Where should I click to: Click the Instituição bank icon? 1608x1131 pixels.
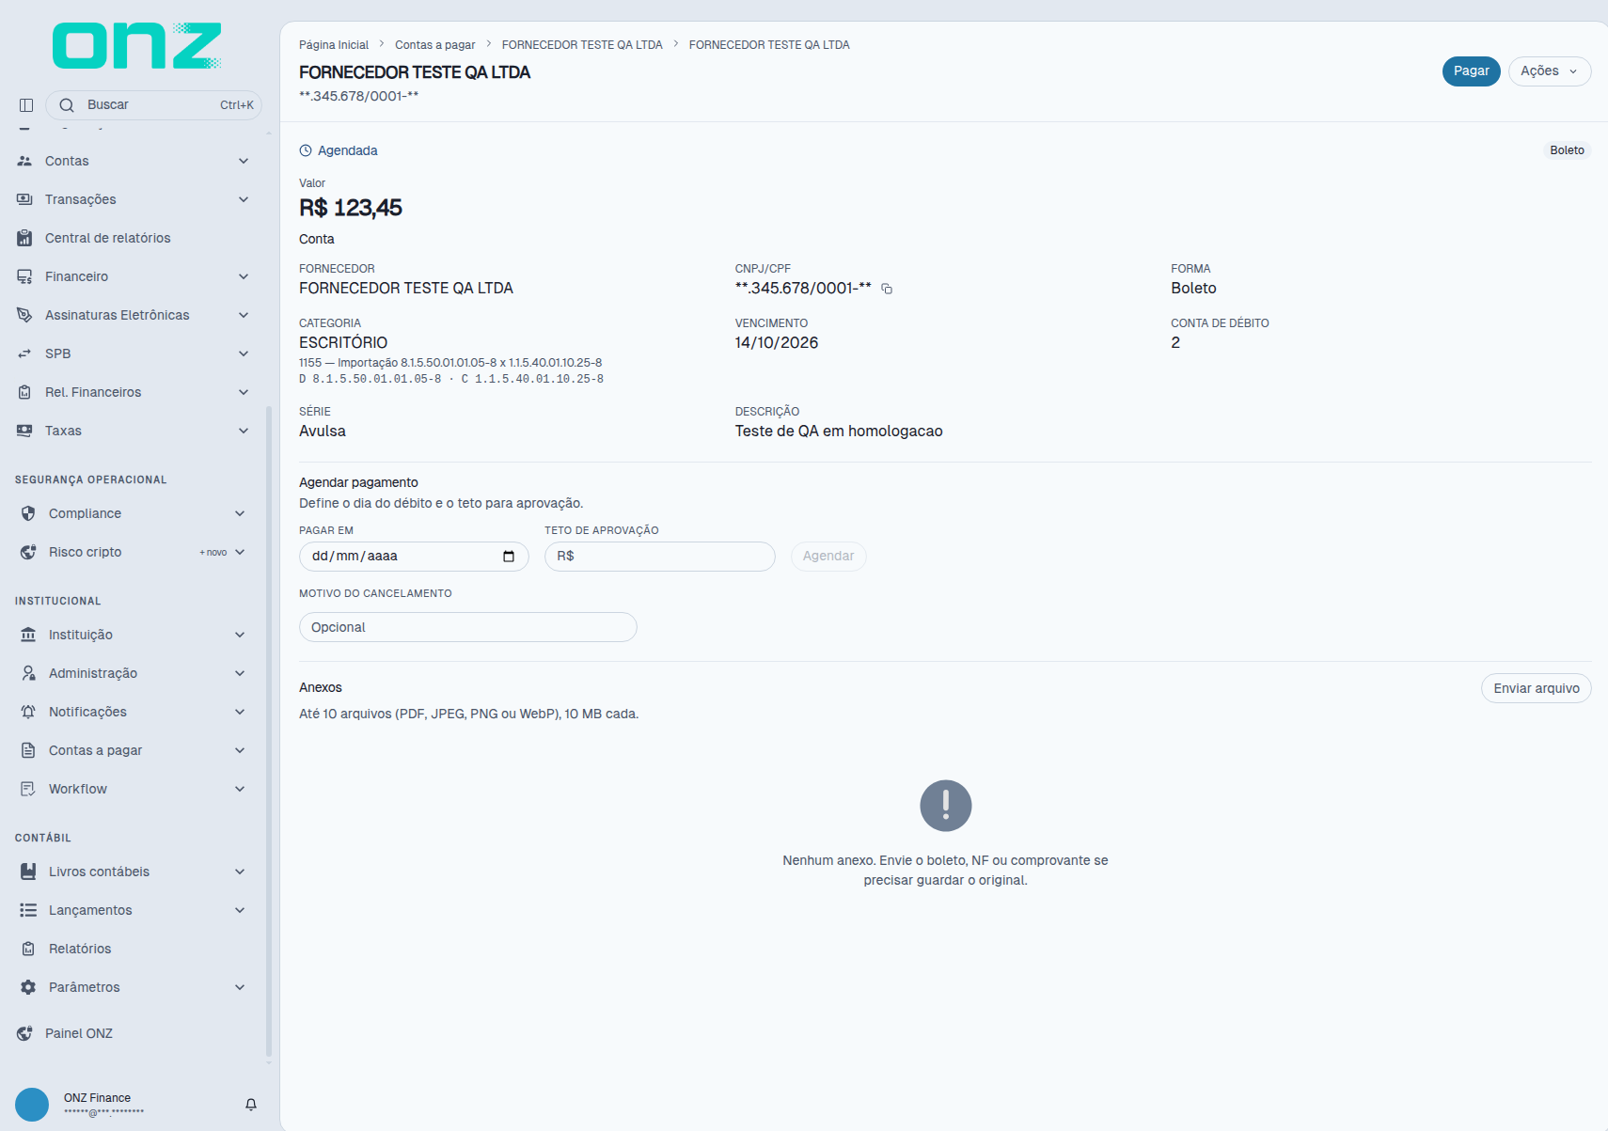(28, 635)
